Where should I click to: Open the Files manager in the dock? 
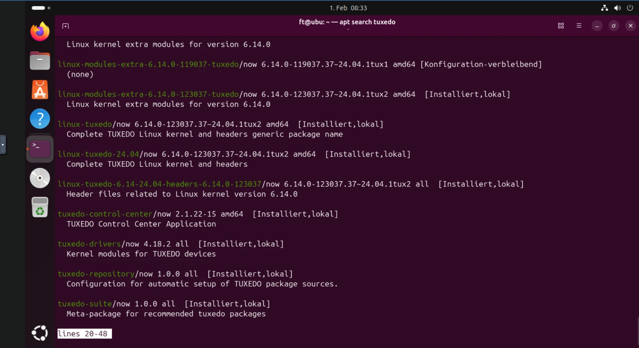click(40, 61)
